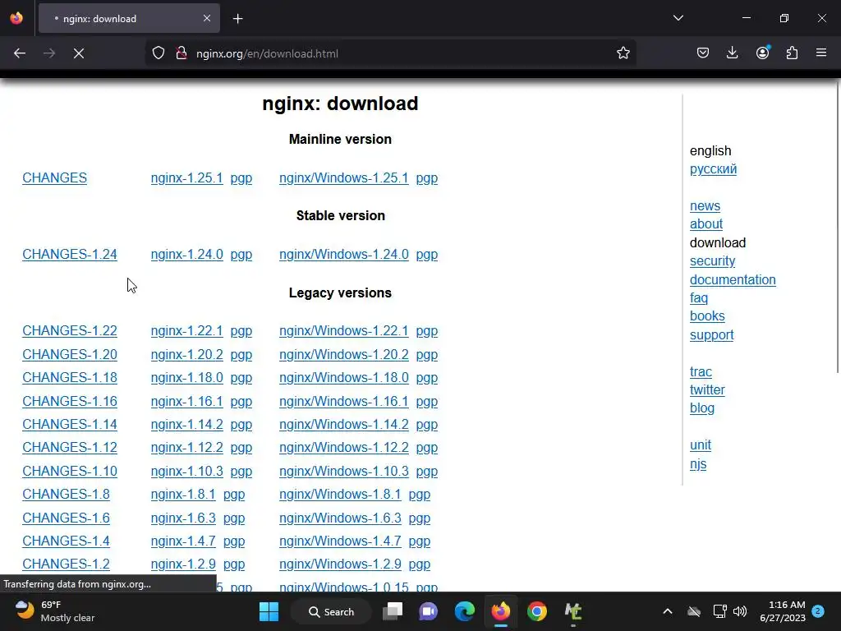Open Microsoft Edge from taskbar

coord(465,611)
